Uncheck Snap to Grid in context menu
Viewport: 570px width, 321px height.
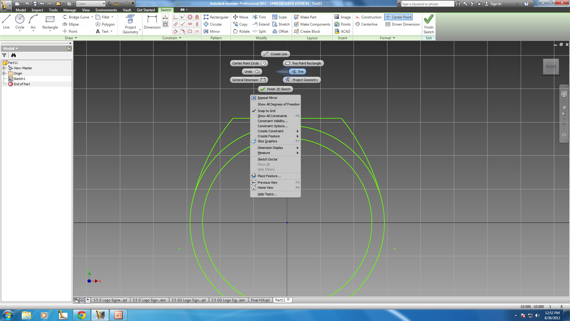(x=275, y=111)
